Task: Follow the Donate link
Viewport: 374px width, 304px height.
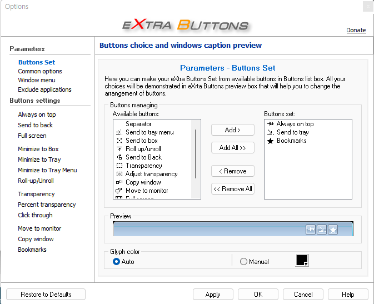Action: pyautogui.click(x=356, y=30)
